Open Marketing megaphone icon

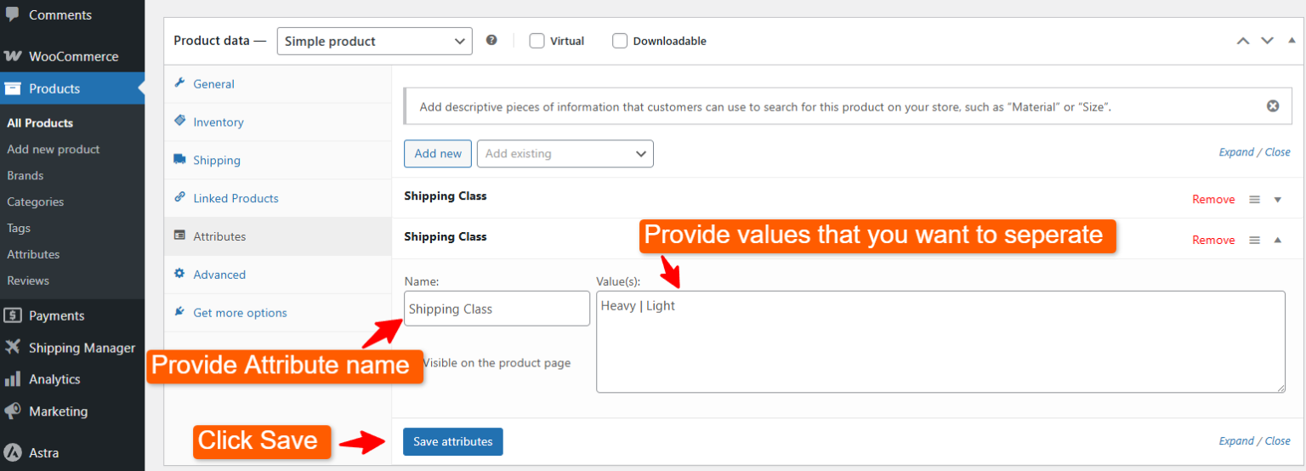point(13,411)
